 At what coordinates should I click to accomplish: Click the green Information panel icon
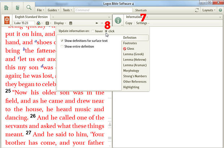[x=118, y=20]
